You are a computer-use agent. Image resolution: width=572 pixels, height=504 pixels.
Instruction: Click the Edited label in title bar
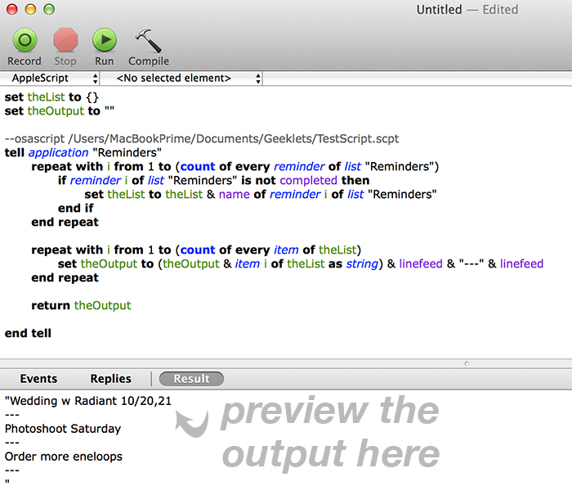pos(500,10)
